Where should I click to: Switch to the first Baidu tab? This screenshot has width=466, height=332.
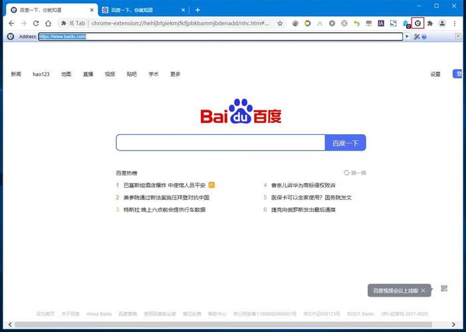point(52,10)
